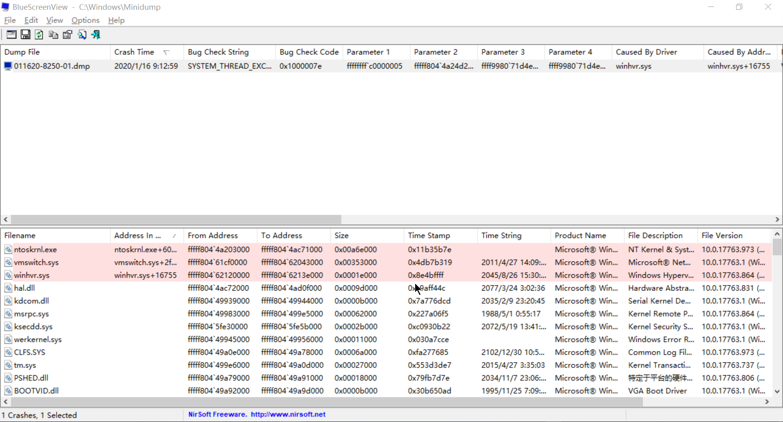The height and width of the screenshot is (422, 783).
Task: Click the Copy Selected Items icon
Action: [53, 35]
